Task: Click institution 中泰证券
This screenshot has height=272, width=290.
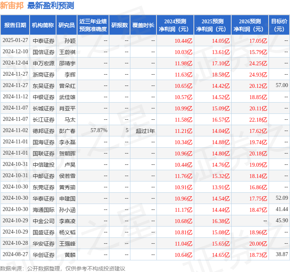Action: coord(44,41)
